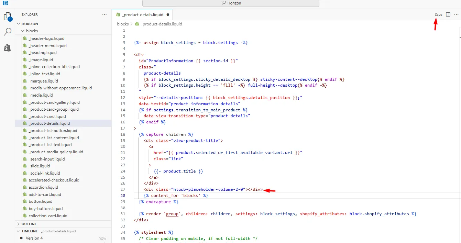This screenshot has height=243, width=461.
Task: Open _product-media-gallery.liquid file
Action: click(x=56, y=152)
